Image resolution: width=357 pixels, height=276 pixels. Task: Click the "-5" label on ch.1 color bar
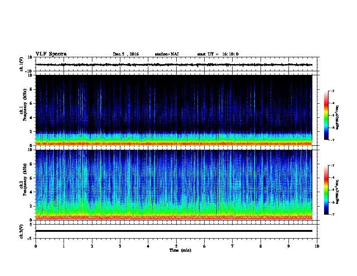tap(333, 115)
